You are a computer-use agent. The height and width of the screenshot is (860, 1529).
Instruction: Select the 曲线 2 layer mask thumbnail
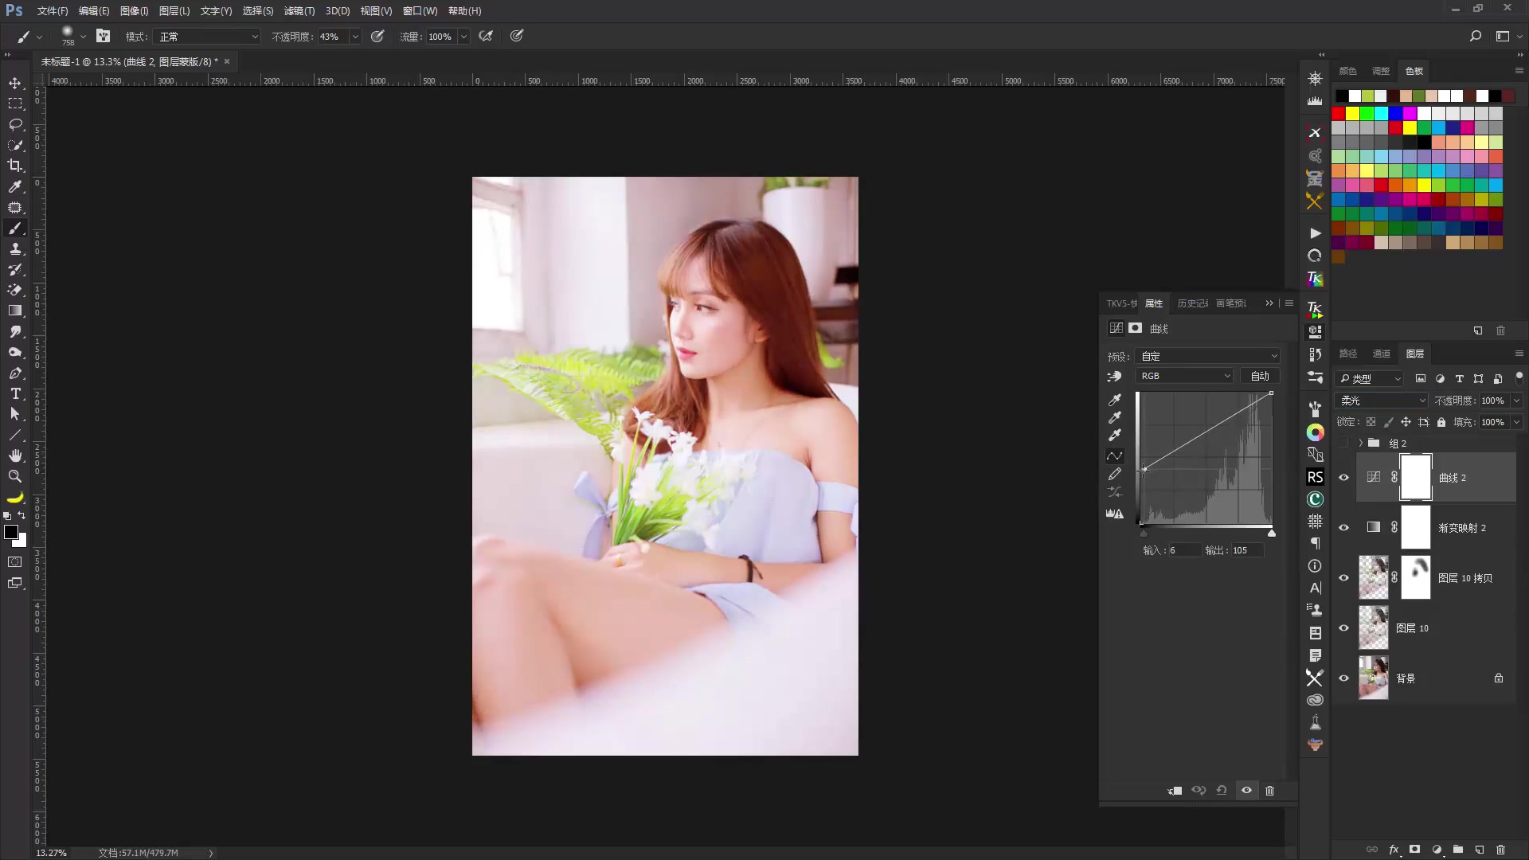[1415, 478]
